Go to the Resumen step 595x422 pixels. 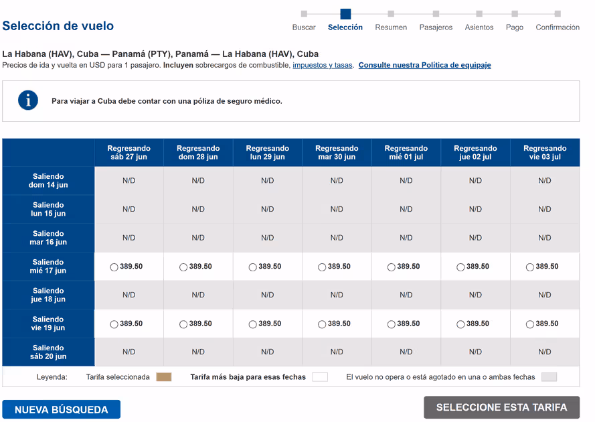[391, 27]
